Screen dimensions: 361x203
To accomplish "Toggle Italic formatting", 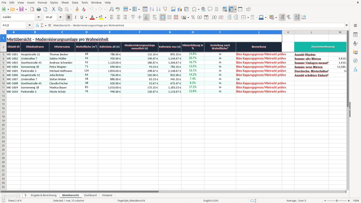I will tap(76, 17).
